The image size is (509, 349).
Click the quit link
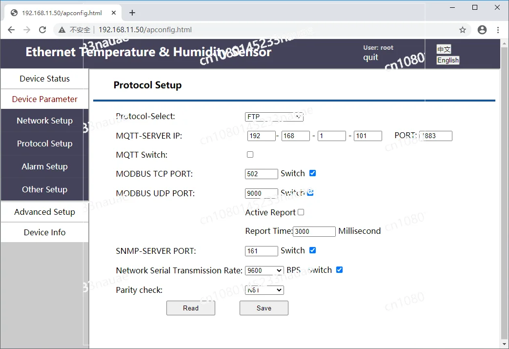coord(370,57)
